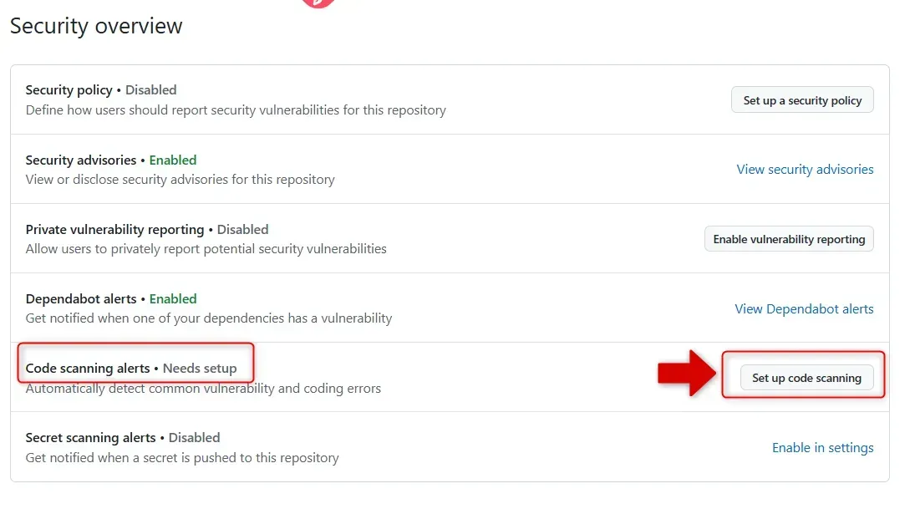
Task: Click the Dependabot alerts row title
Action: click(x=81, y=299)
